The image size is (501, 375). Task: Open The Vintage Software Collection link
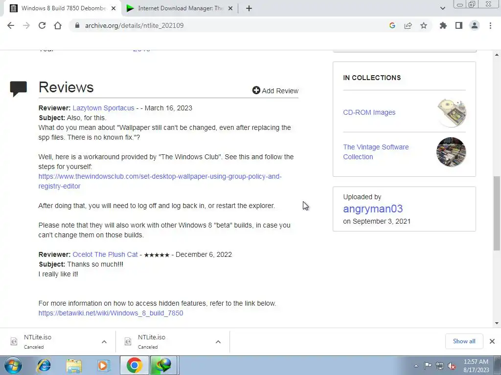[x=376, y=152]
